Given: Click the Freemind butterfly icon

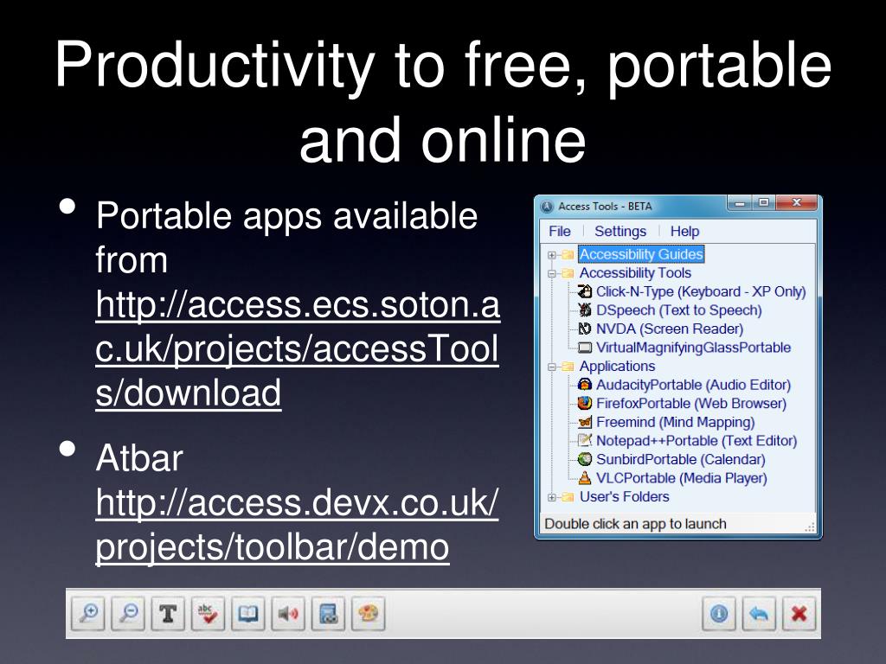Looking at the screenshot, I should [x=585, y=422].
